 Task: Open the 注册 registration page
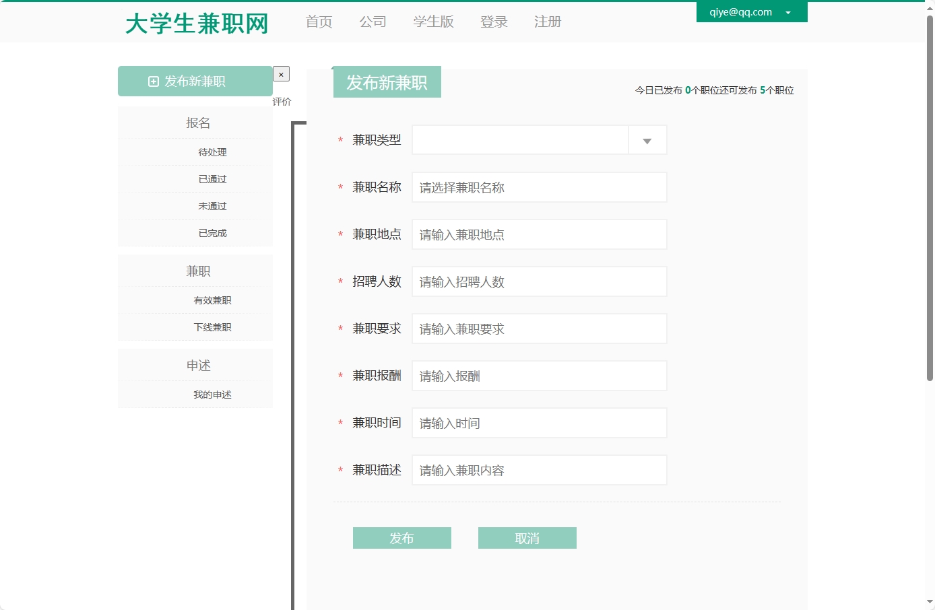click(547, 22)
